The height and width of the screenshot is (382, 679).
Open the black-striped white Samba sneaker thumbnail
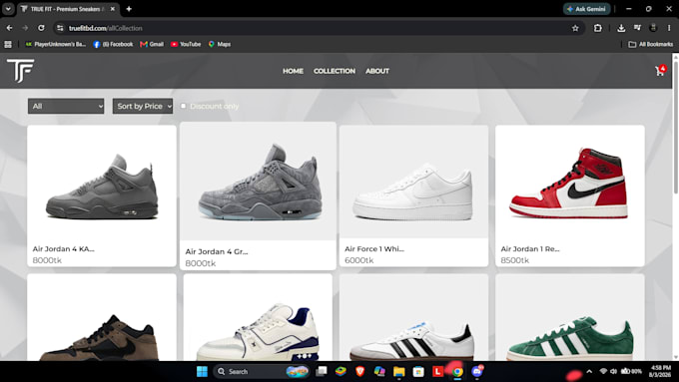pyautogui.click(x=414, y=317)
